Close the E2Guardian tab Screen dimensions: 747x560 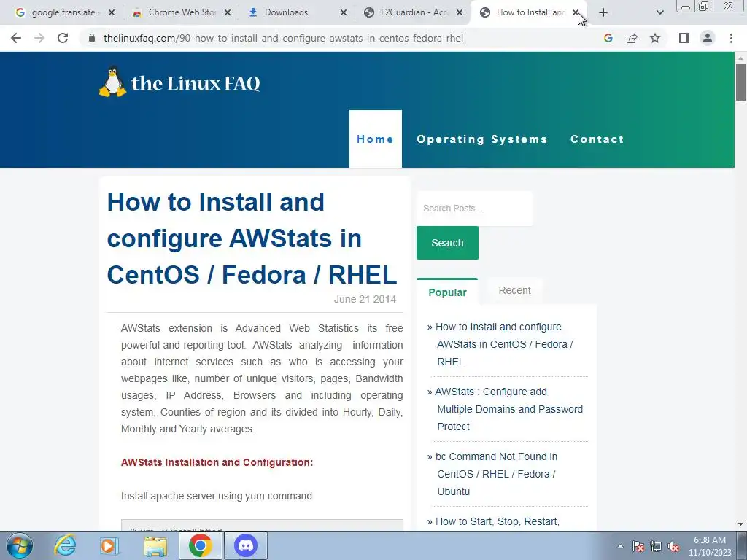point(460,12)
